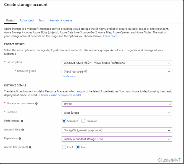Open the Subscription dropdown
The height and width of the screenshot is (164, 184).
point(117,63)
